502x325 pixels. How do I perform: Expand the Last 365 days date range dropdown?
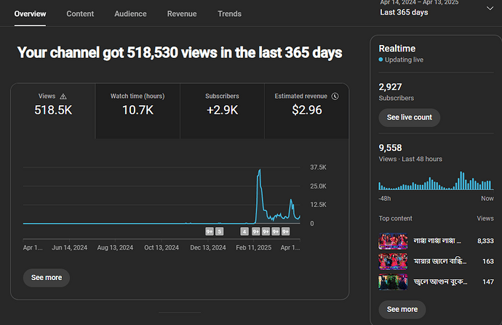(437, 9)
